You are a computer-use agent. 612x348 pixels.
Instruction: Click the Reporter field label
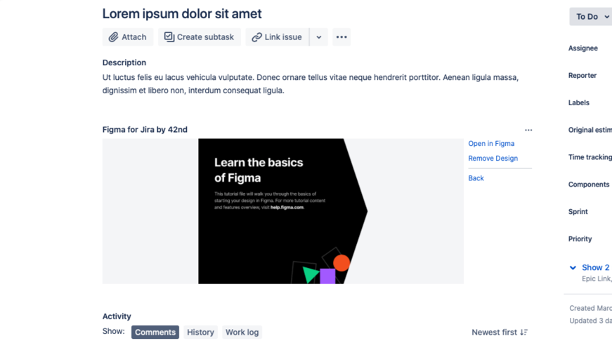pyautogui.click(x=582, y=76)
